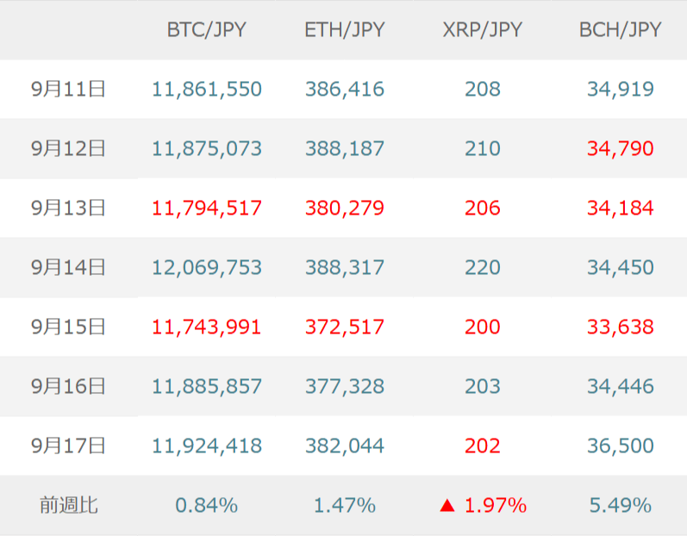Click the XRP/JPY column header

click(483, 30)
